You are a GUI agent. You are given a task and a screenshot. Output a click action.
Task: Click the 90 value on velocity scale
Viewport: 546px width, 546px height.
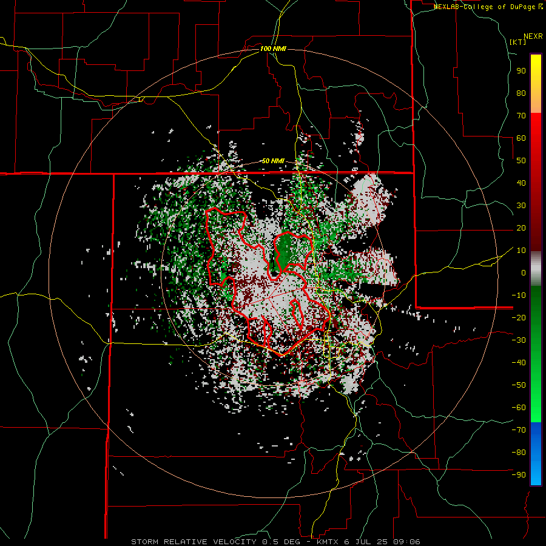point(521,71)
